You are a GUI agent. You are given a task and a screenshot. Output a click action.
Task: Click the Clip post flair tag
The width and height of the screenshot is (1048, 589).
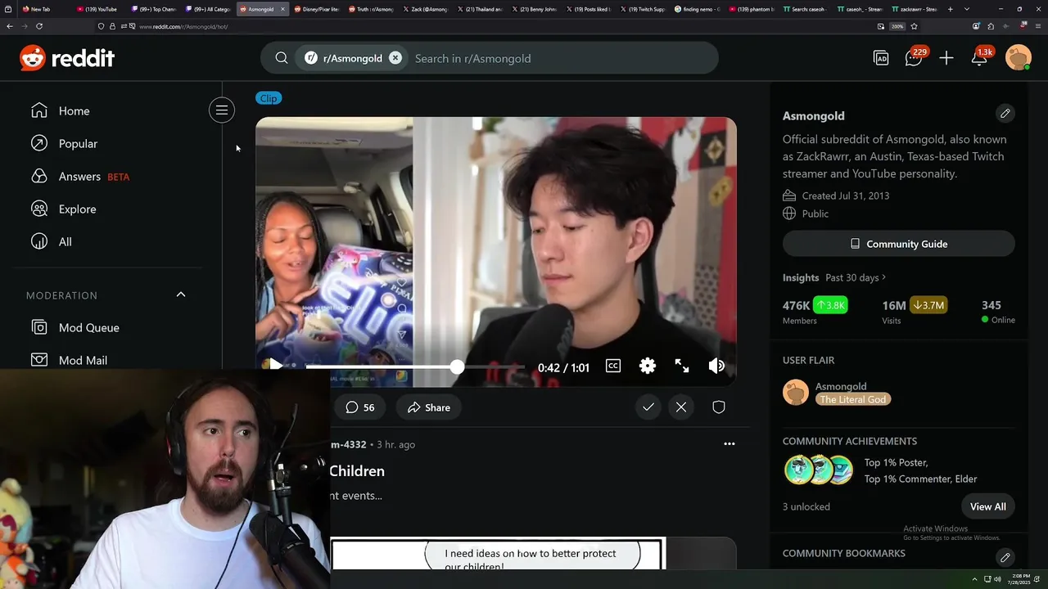(x=269, y=98)
